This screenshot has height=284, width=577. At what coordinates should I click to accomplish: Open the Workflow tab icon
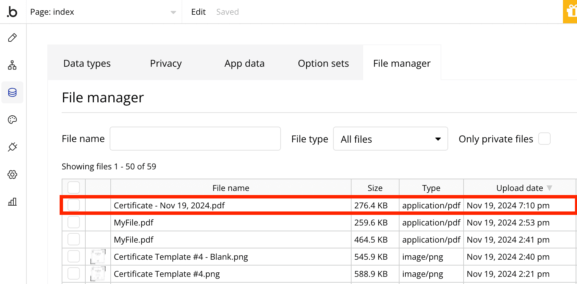coord(12,65)
